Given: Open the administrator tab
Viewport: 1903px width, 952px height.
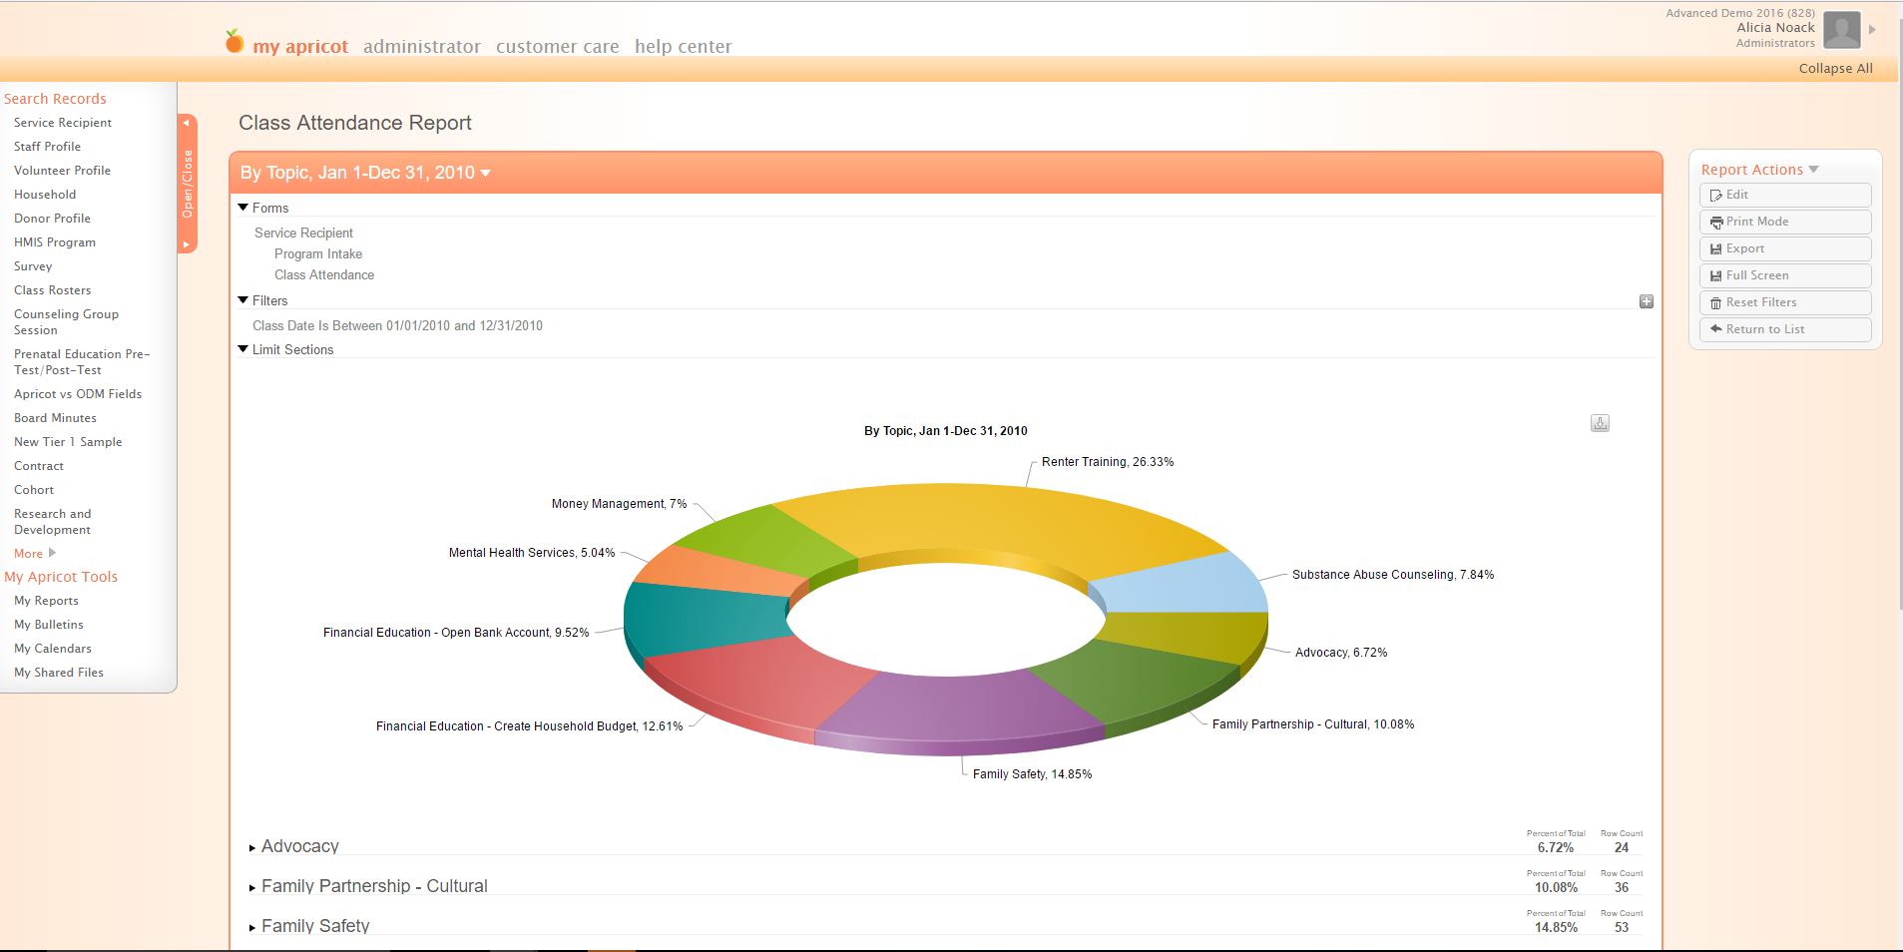Looking at the screenshot, I should pos(421,47).
